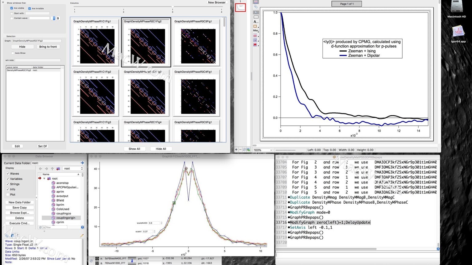Select the text annotation tool (A...)
The height and width of the screenshot is (265, 472).
(256, 22)
